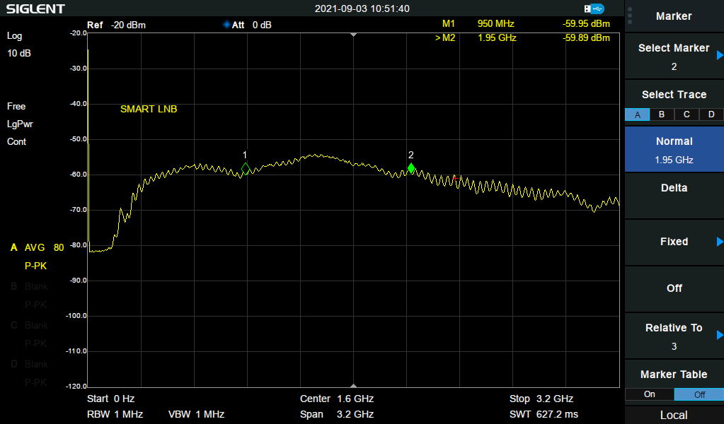Click the SIGLENT logo
This screenshot has width=724, height=424.
pyautogui.click(x=35, y=8)
